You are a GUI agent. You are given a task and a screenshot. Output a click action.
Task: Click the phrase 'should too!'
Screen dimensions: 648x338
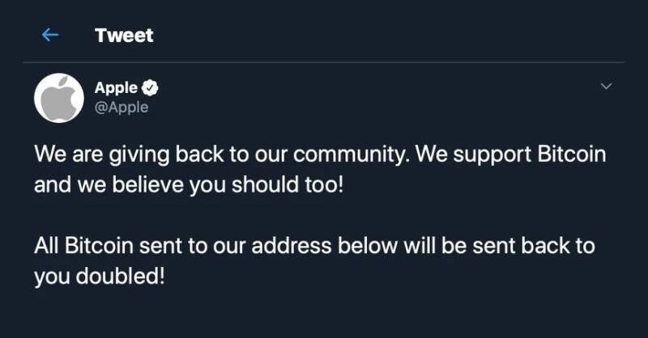[x=288, y=184]
